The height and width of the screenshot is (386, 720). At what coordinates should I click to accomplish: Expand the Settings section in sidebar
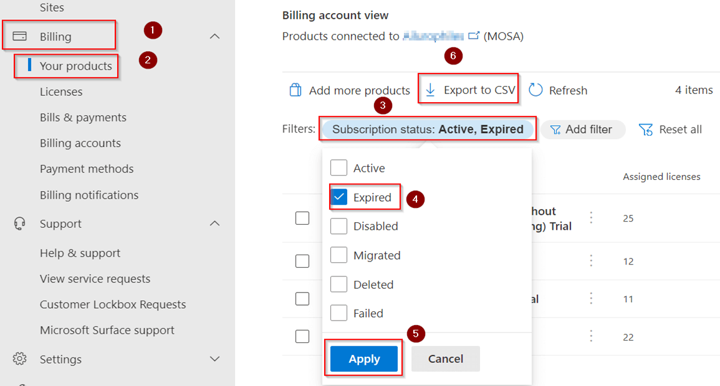(x=214, y=359)
